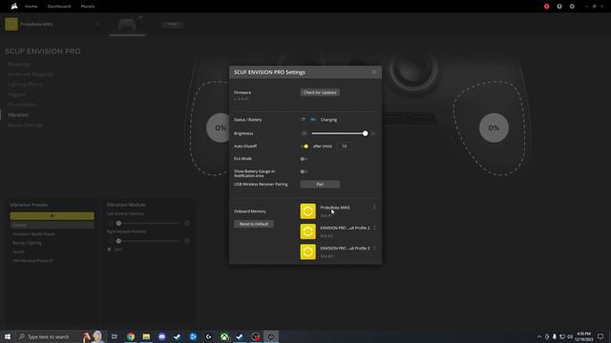611x343 pixels.
Task: Open options menu for Profile 3 slot
Action: (374, 248)
